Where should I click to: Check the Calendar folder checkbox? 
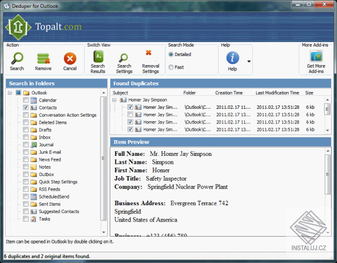coord(26,100)
